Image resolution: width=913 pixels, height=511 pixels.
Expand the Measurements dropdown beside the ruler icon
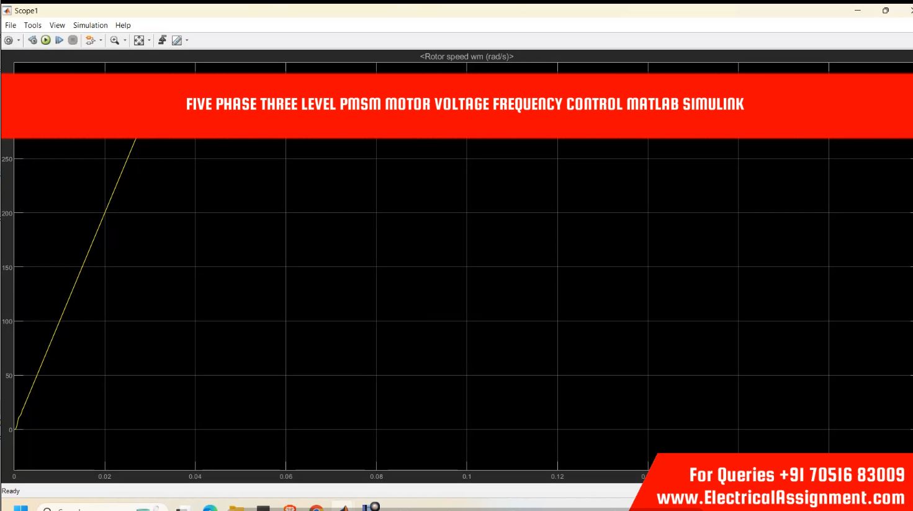pyautogui.click(x=187, y=40)
